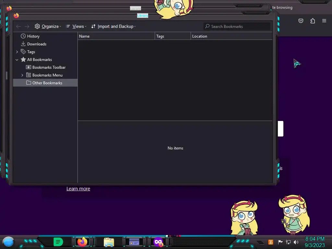Viewport: 332px width, 249px height.
Task: Click the Start orb in taskbar
Action: (x=8, y=242)
